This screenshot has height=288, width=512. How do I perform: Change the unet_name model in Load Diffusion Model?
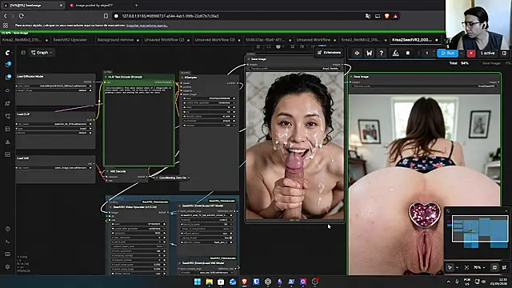(54, 86)
